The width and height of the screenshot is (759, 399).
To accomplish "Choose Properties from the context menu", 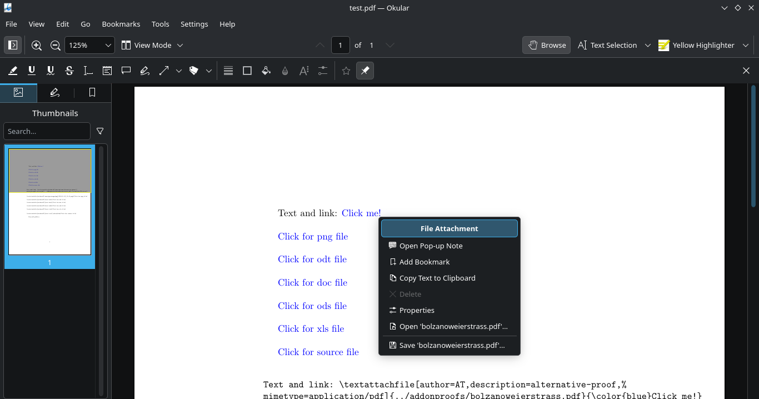I will [417, 310].
